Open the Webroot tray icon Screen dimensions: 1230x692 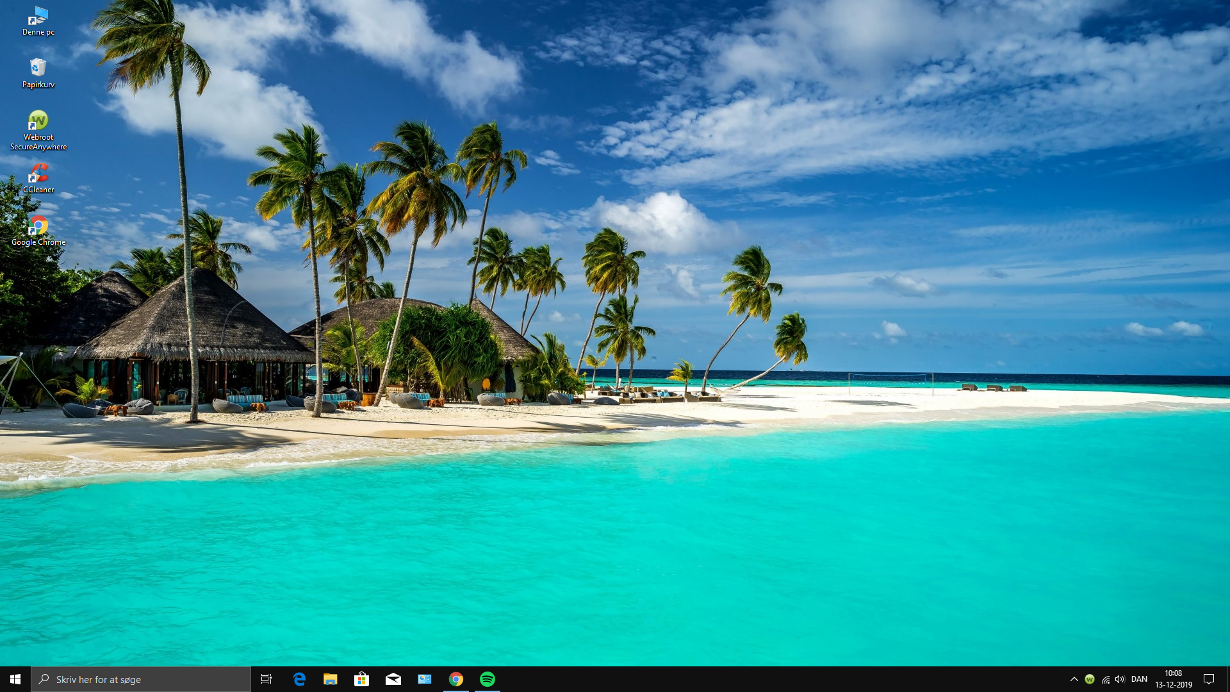point(1090,679)
